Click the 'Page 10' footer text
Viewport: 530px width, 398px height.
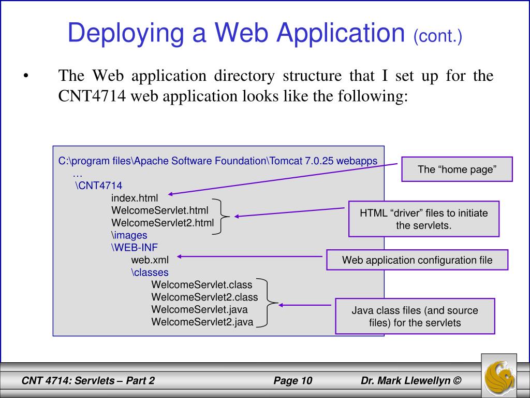(293, 381)
